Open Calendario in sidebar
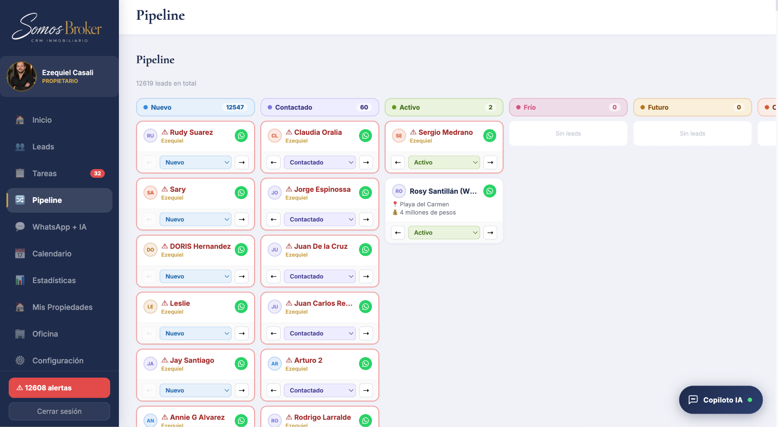This screenshot has width=778, height=427. tap(60, 253)
